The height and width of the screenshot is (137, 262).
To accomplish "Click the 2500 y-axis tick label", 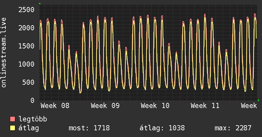I will [26, 10].
